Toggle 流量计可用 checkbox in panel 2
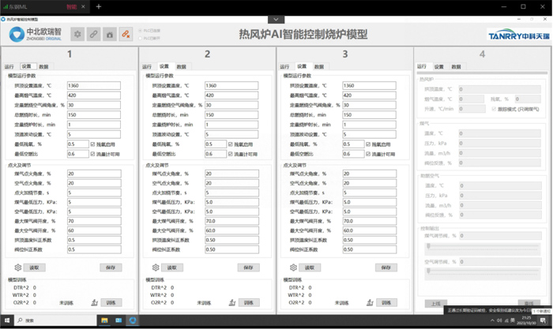The image size is (553, 329). coord(230,153)
